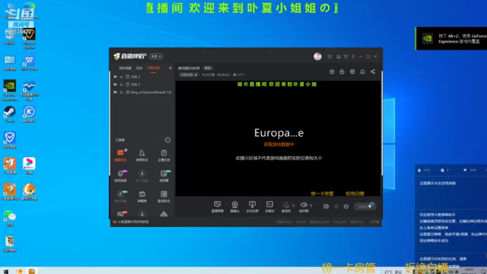Open the Steam desktop shortcut

pyautogui.click(x=10, y=114)
